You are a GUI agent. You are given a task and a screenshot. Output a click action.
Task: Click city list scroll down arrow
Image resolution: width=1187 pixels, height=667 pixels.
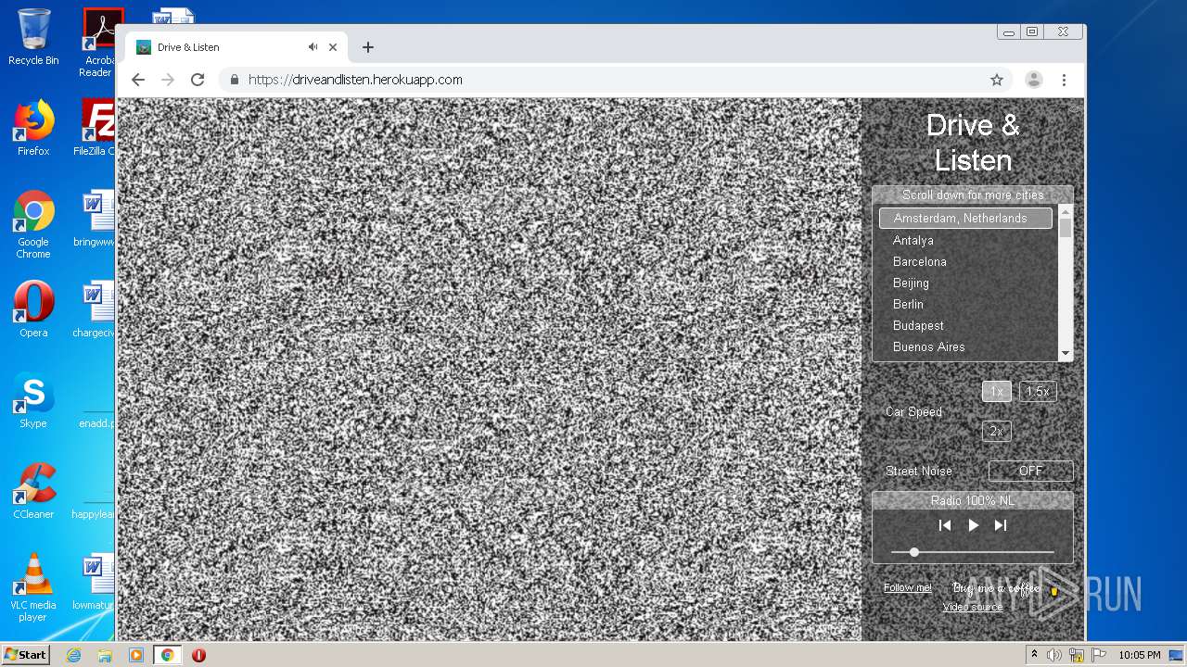(1066, 353)
